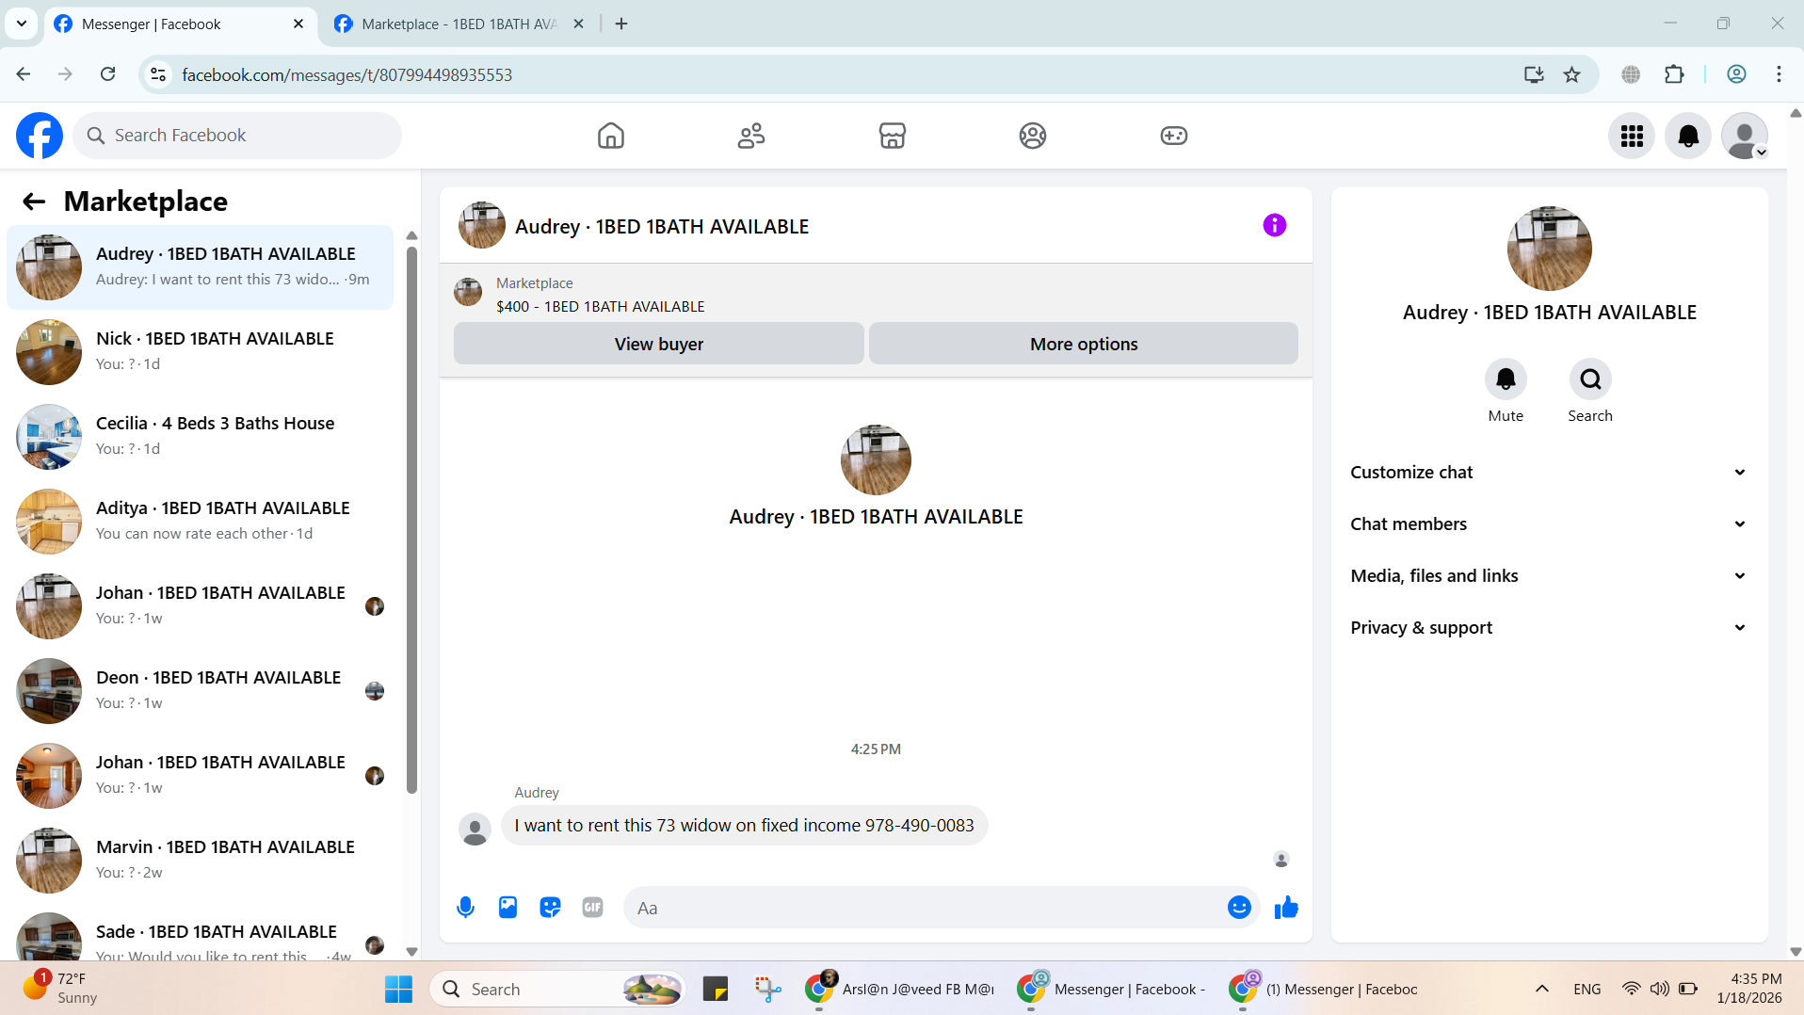Go back in browser history

tap(24, 74)
